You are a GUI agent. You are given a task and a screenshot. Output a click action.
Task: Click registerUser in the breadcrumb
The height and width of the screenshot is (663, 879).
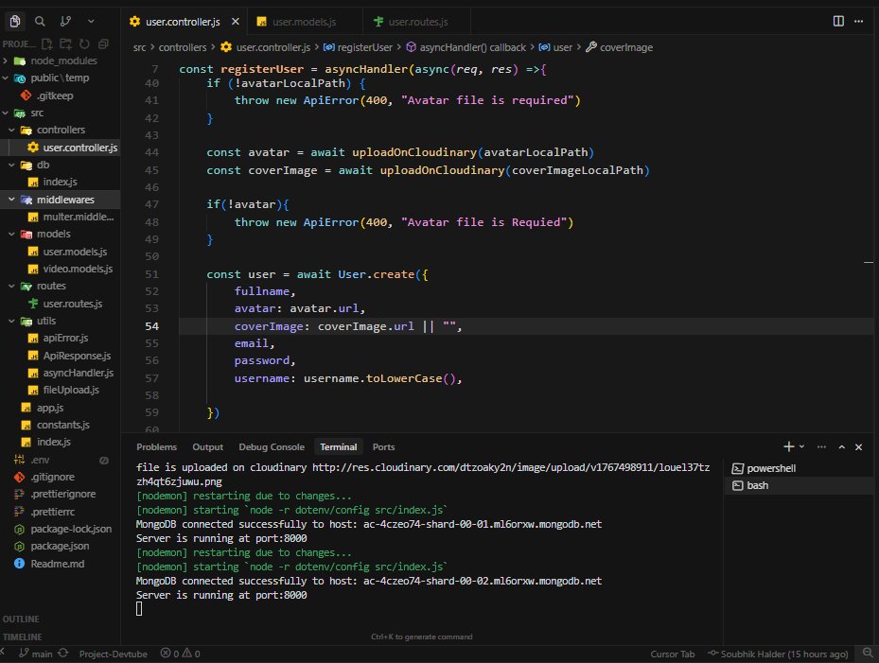click(365, 47)
